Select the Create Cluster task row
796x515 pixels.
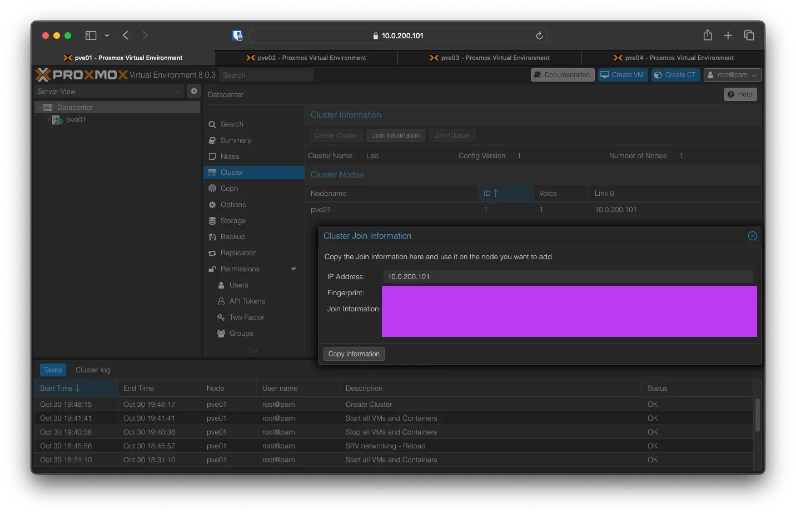pyautogui.click(x=394, y=405)
